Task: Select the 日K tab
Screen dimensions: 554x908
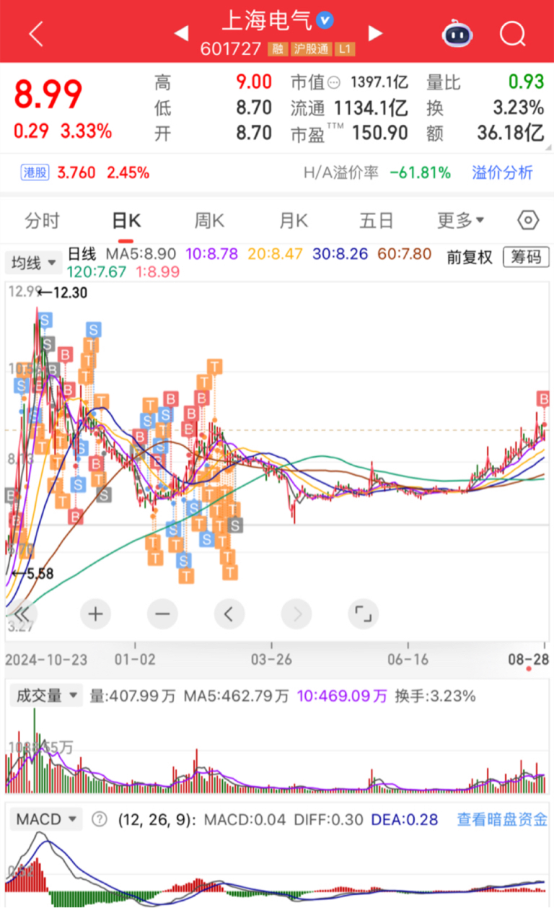Action: point(126,220)
